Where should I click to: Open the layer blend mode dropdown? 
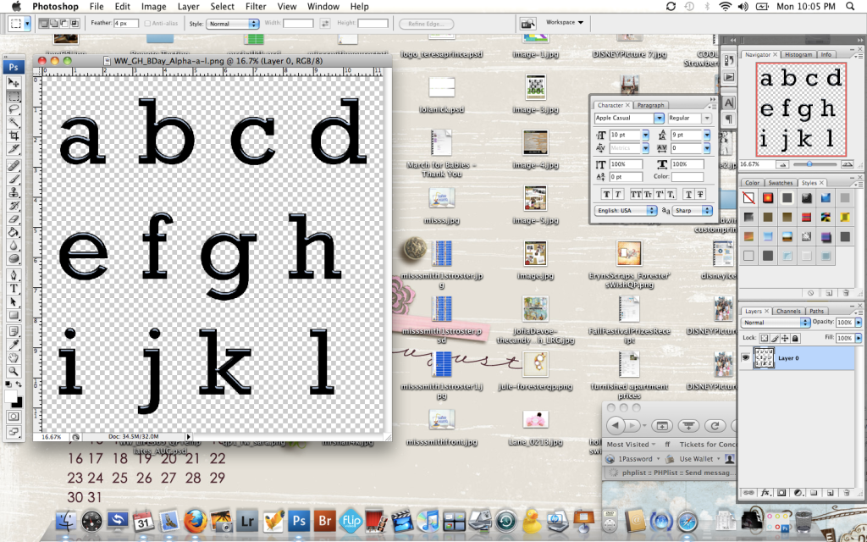[x=774, y=323]
